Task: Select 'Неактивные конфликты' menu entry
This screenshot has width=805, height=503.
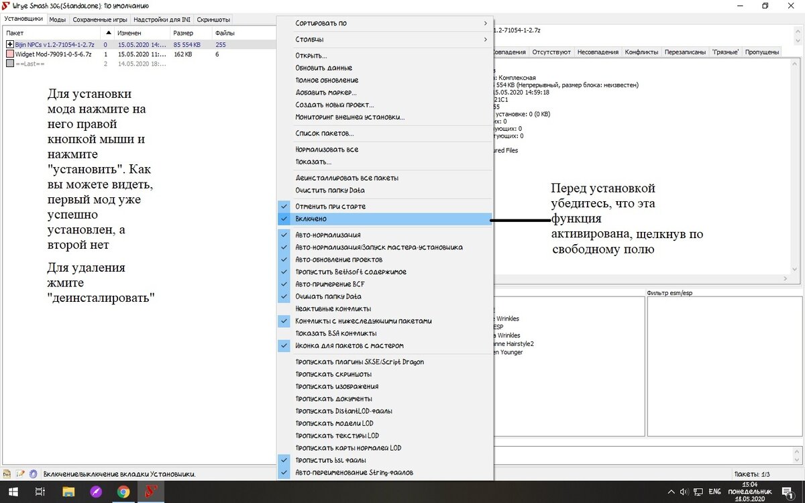Action: coord(385,309)
